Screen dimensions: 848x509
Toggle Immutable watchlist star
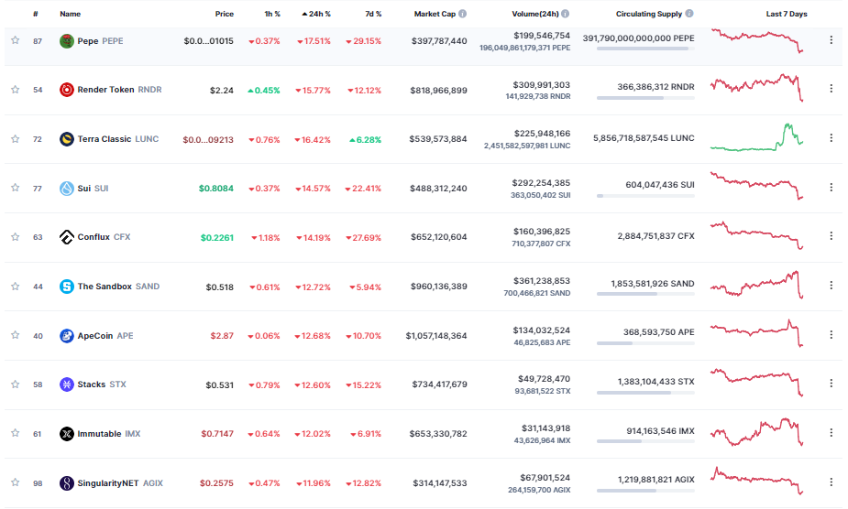point(16,433)
